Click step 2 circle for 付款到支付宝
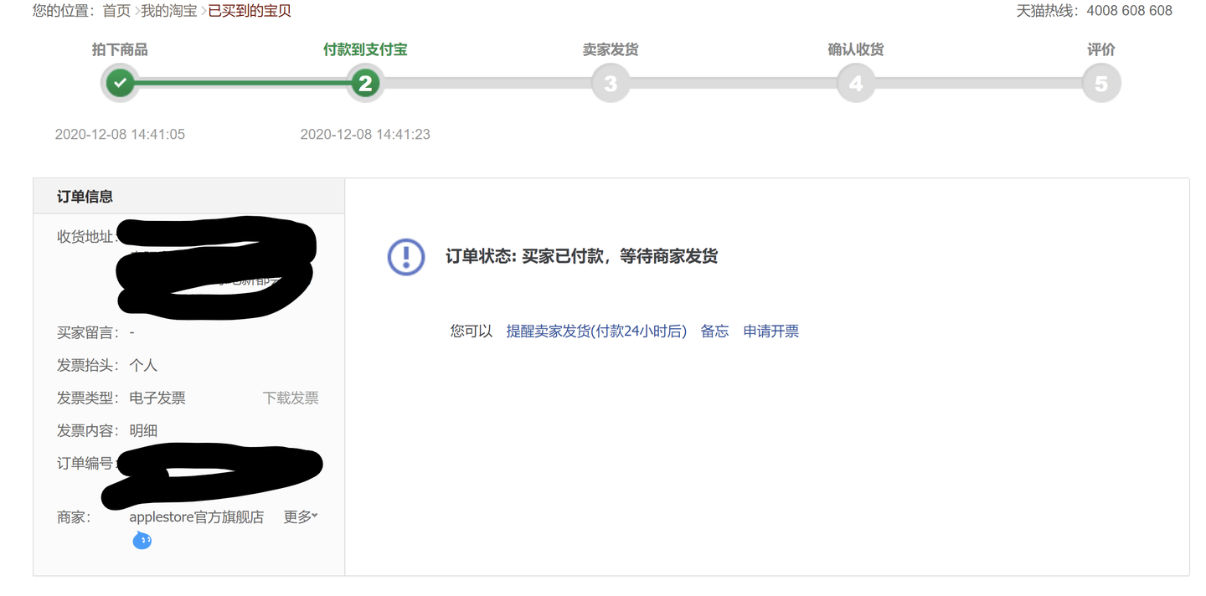The width and height of the screenshot is (1206, 596). pos(365,84)
